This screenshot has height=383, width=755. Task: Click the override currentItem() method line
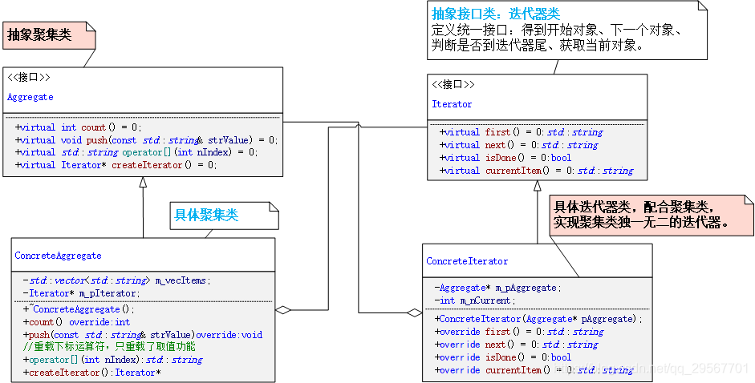[534, 370]
